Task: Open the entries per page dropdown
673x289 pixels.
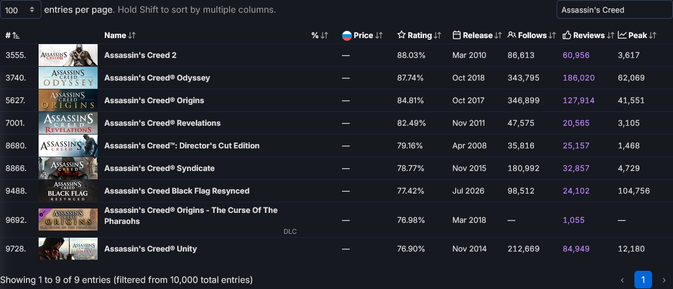Action: tap(20, 10)
